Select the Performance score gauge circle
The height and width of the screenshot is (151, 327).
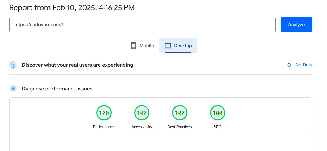104,113
